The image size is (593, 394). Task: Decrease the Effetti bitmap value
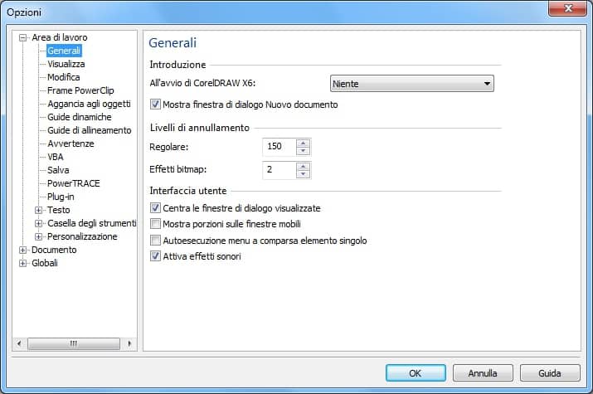coord(304,174)
